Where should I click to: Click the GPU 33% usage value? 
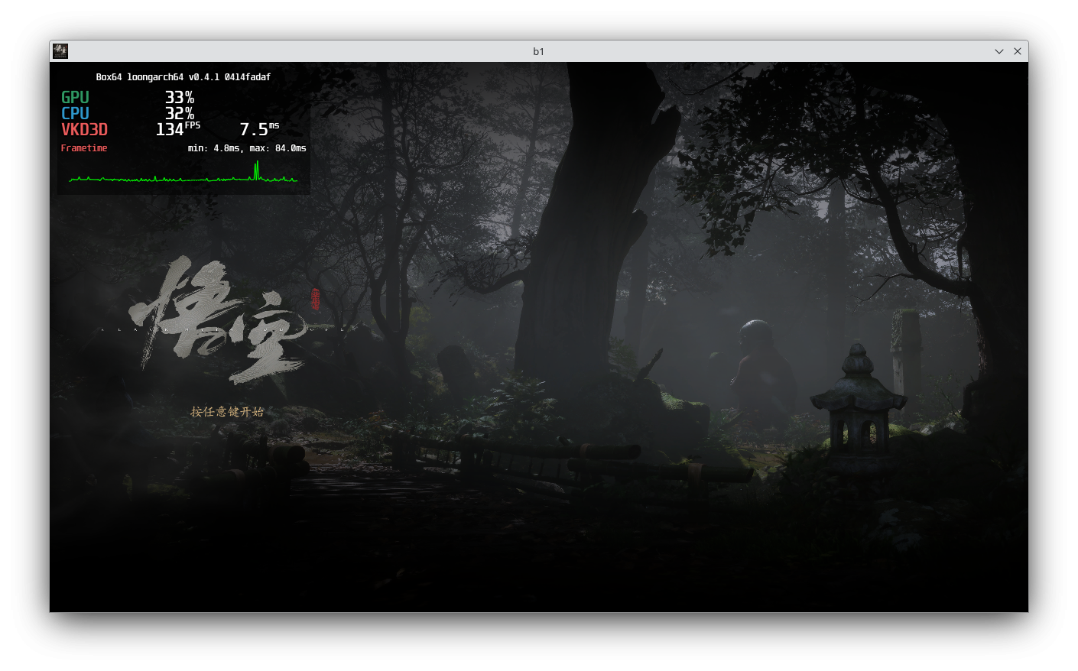[179, 98]
